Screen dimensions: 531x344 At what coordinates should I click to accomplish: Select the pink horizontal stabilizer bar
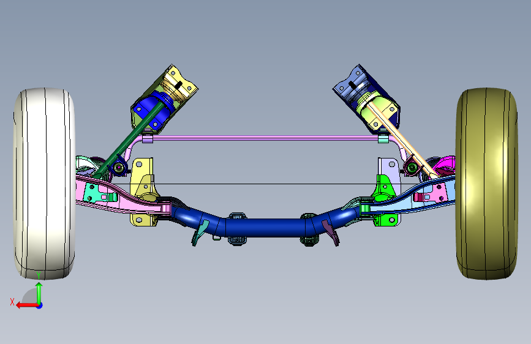coord(266,138)
